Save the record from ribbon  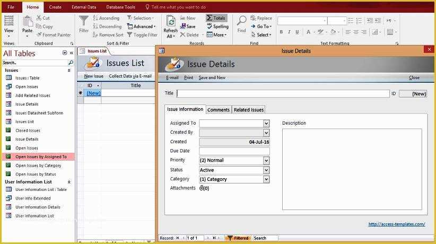pyautogui.click(x=188, y=27)
